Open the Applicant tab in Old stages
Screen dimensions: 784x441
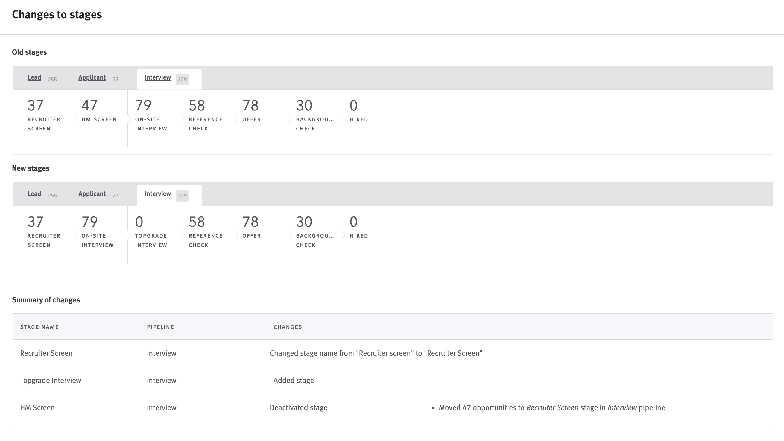coord(92,77)
